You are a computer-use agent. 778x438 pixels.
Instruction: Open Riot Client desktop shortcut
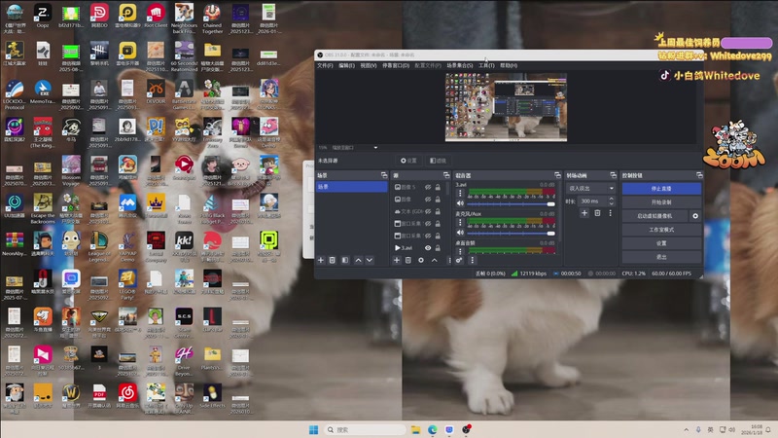156,16
